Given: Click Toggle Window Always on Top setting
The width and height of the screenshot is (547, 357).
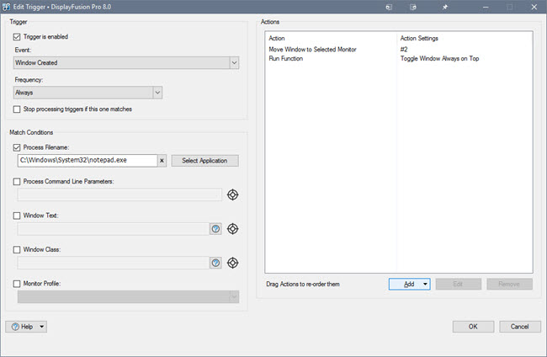Looking at the screenshot, I should (x=439, y=59).
